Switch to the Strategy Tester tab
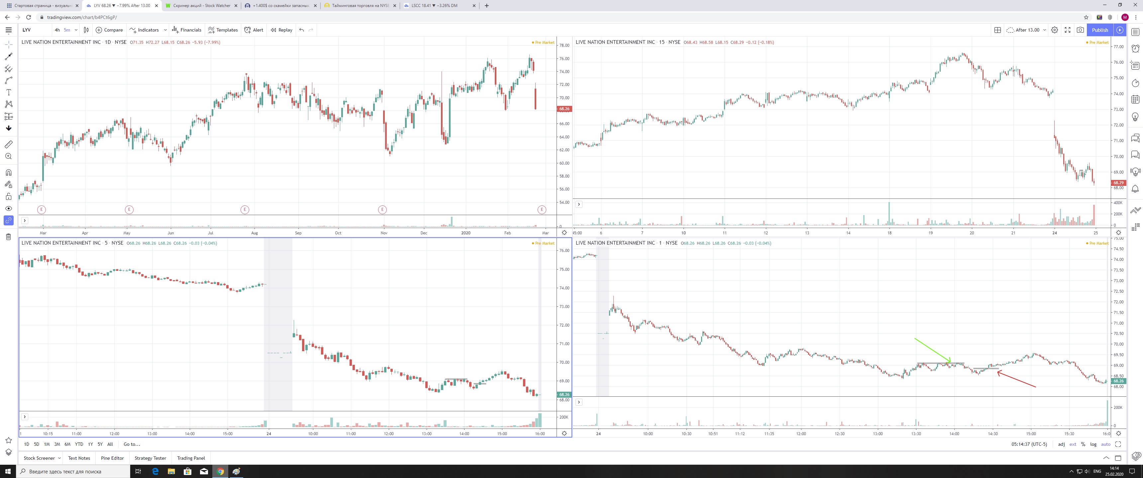Image resolution: width=1143 pixels, height=478 pixels. [150, 458]
